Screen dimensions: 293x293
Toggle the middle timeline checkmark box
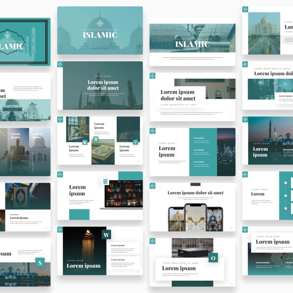[285, 196]
